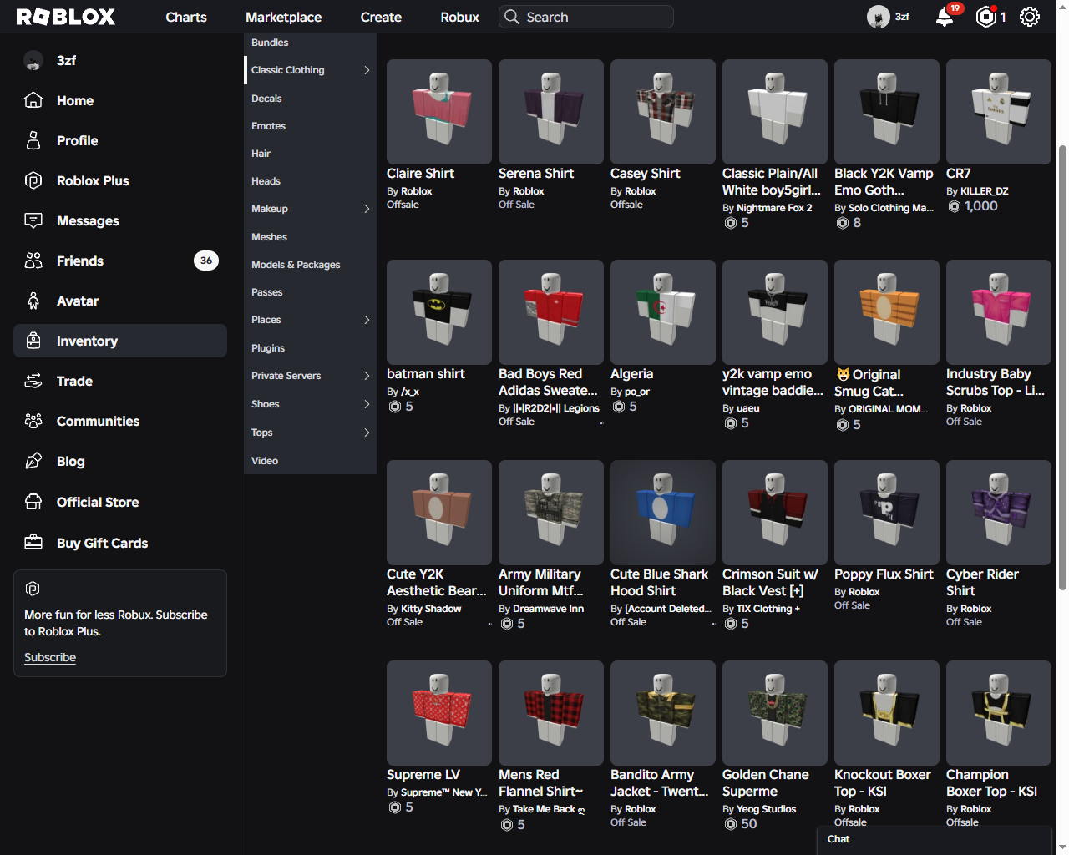
Task: Open the CR7 shirt thumbnail
Action: [x=999, y=112]
